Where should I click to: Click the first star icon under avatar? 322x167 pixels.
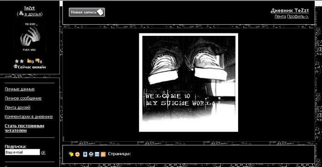17,61
